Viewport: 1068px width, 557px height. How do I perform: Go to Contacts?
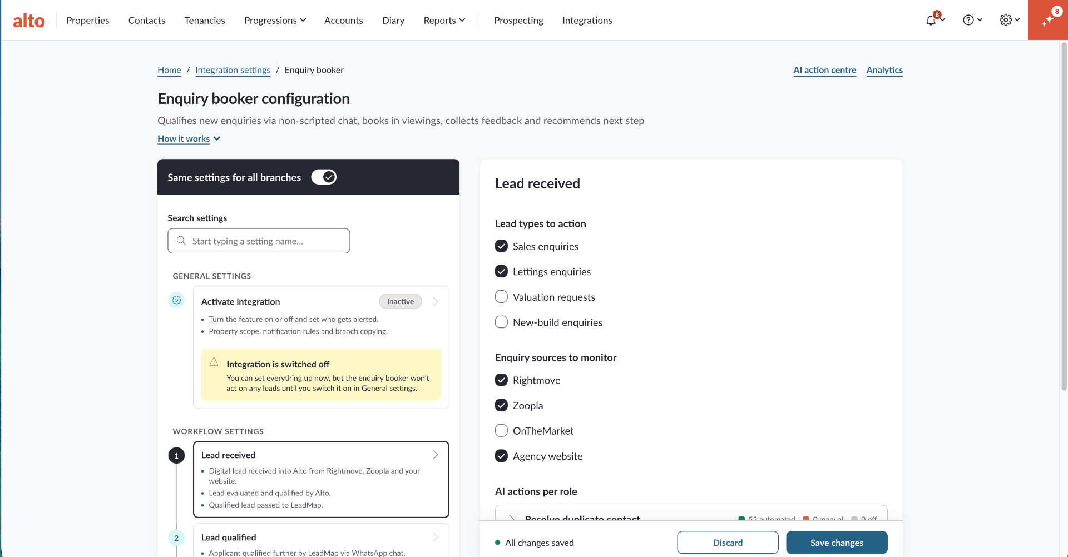[147, 21]
